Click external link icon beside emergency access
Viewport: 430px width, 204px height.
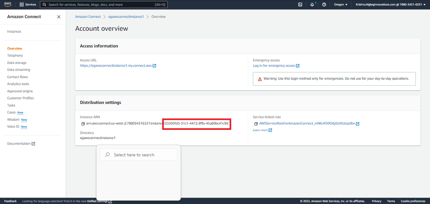click(x=298, y=66)
